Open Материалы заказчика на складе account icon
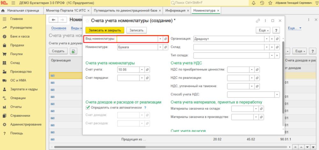The image size is (319, 150). [x=261, y=109]
